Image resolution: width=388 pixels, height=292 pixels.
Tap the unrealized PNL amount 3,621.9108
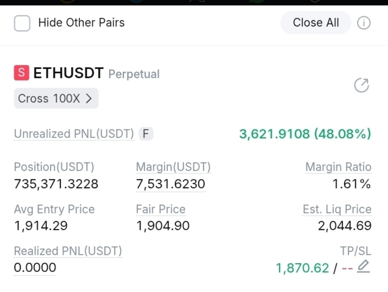click(x=274, y=134)
